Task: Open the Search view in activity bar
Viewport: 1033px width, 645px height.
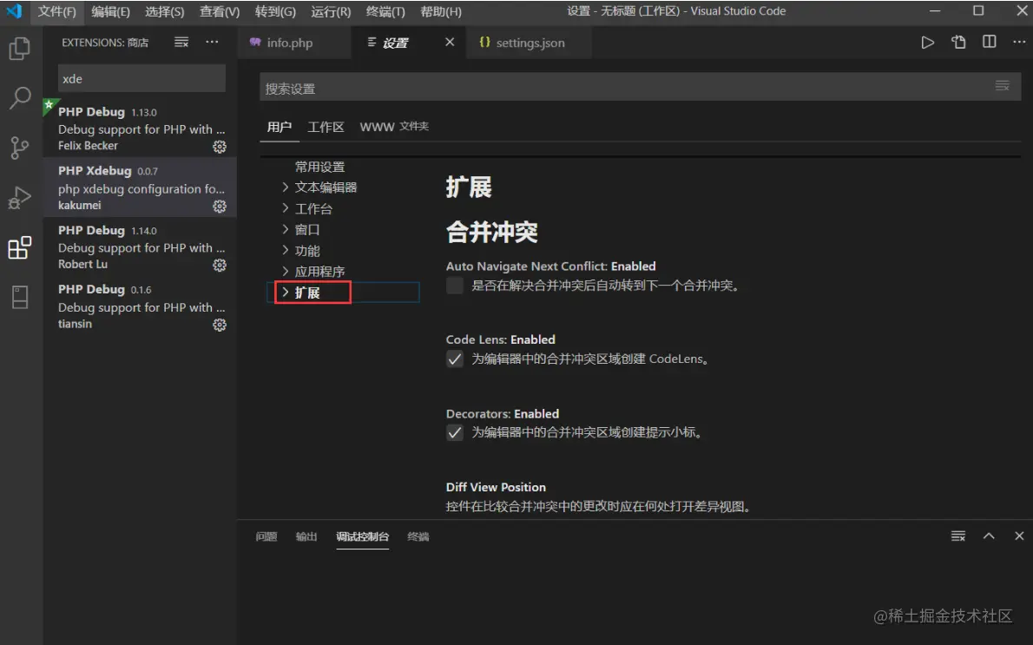Action: (x=20, y=98)
